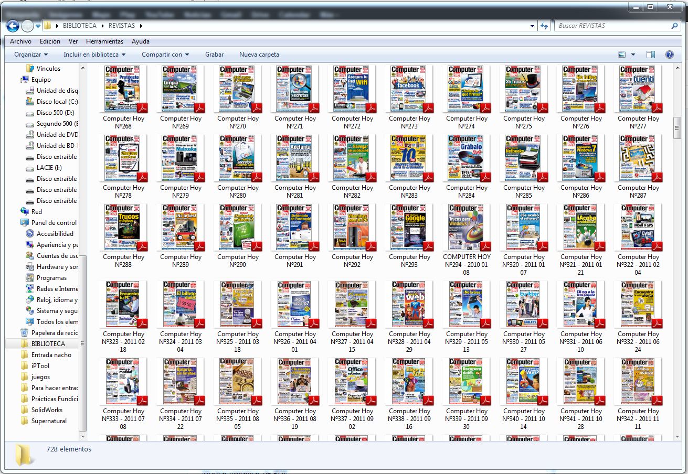Open Panel de control in sidebar
The height and width of the screenshot is (474, 688).
[48, 223]
